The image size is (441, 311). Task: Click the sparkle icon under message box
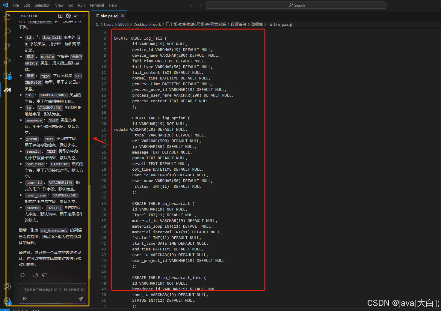pos(25,298)
